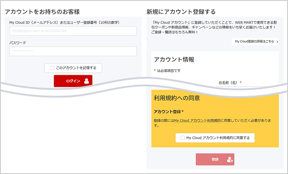This screenshot has height=174, width=288.
Task: Click the 新規にアカウント登録する heading
Action: (181, 11)
